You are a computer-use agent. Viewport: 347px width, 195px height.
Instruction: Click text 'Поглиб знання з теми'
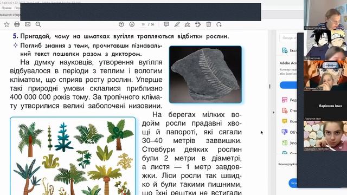[x=55, y=45]
